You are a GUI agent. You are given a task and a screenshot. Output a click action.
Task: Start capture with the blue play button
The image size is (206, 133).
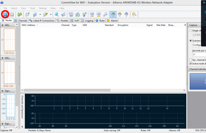tap(5, 14)
